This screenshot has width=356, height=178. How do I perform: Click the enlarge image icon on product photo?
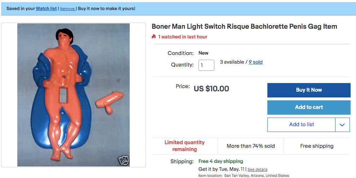pos(123,160)
